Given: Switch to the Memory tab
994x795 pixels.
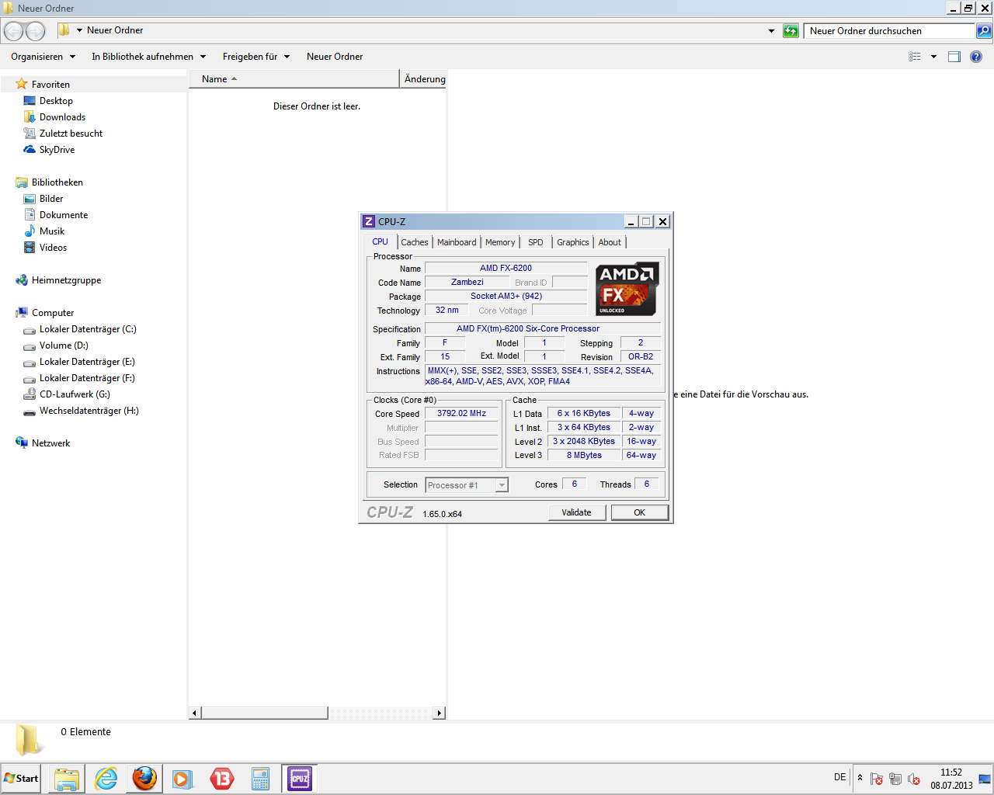Looking at the screenshot, I should tap(500, 242).
